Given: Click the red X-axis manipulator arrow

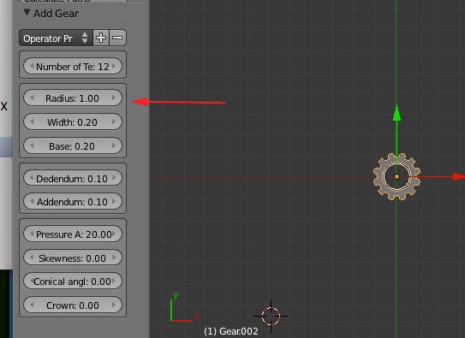Looking at the screenshot, I should pyautogui.click(x=459, y=177).
